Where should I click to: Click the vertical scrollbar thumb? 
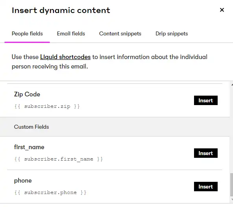click(x=232, y=185)
